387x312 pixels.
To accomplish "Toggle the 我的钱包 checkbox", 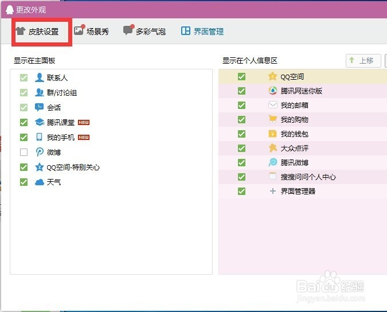I will (241, 134).
